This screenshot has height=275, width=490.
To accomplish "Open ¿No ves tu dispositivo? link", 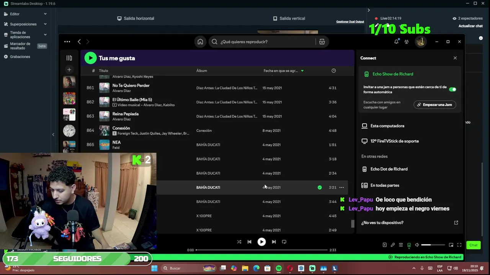I will click(x=409, y=223).
